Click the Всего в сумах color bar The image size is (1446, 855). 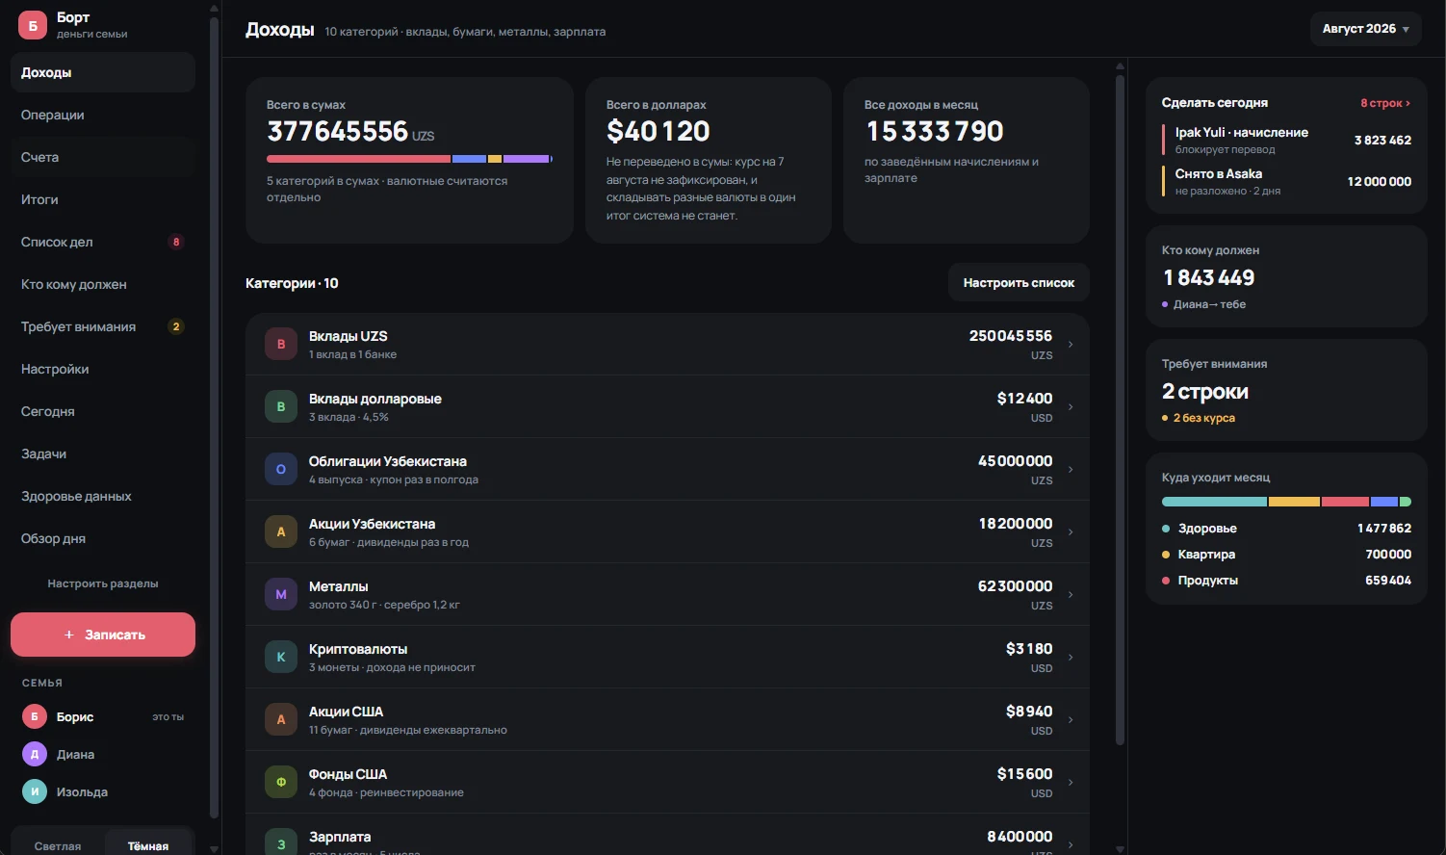tap(409, 159)
